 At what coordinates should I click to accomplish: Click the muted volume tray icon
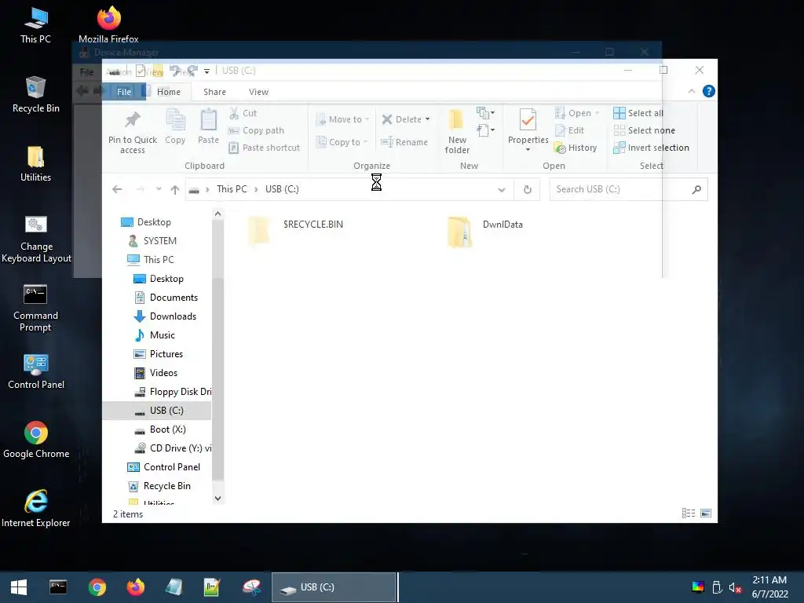coord(735,587)
